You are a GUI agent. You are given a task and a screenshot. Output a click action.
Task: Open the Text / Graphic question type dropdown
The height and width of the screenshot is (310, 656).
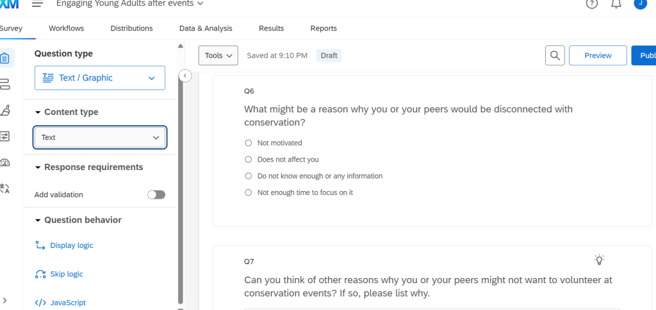pyautogui.click(x=100, y=78)
